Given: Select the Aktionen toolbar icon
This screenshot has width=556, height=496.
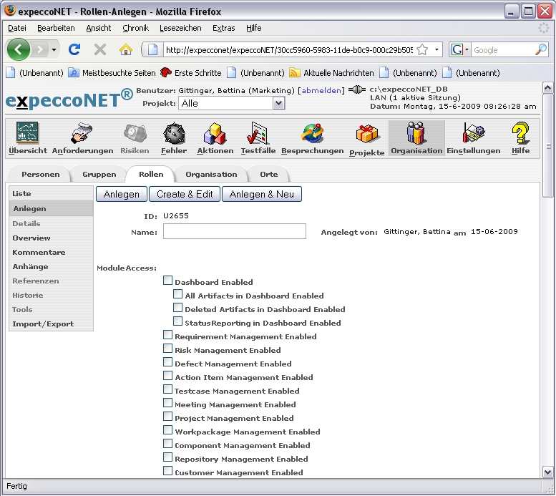Looking at the screenshot, I should click(215, 134).
